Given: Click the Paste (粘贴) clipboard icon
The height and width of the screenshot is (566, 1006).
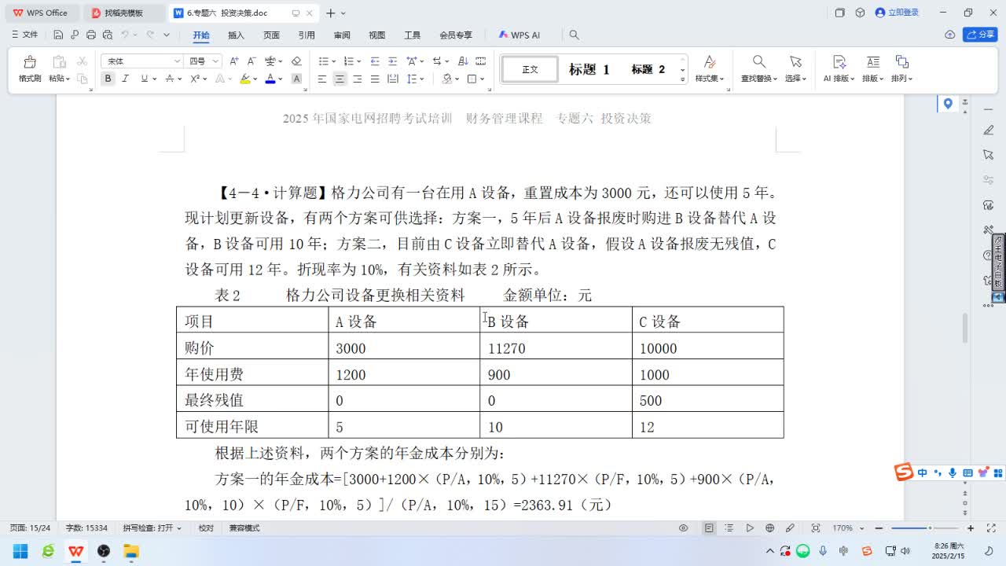Looking at the screenshot, I should coord(59,62).
